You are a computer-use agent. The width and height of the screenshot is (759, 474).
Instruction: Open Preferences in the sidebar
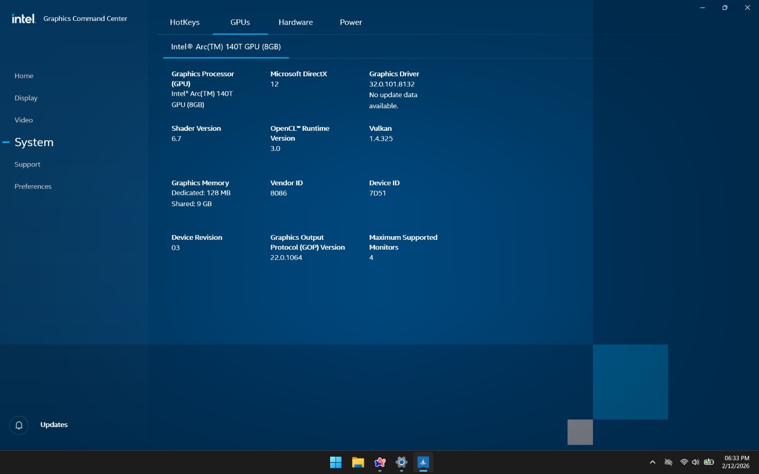(33, 186)
